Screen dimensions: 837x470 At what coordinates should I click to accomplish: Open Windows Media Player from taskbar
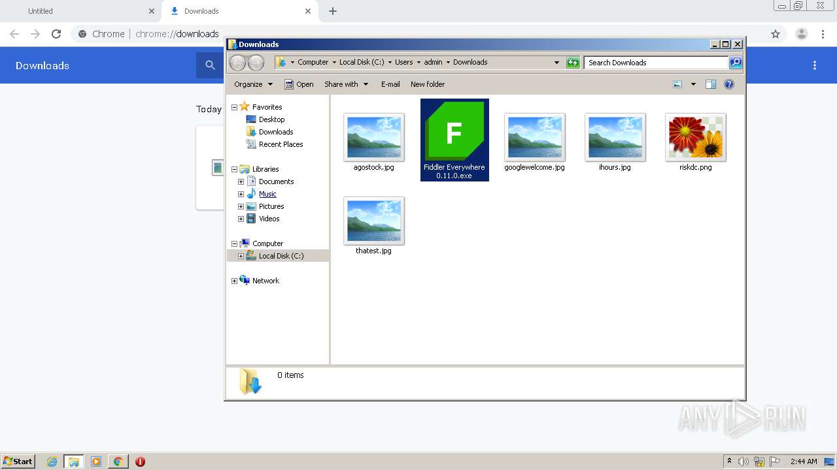coord(96,462)
